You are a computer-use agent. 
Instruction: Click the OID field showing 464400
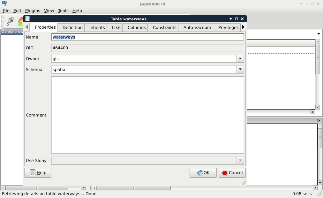coord(147,48)
